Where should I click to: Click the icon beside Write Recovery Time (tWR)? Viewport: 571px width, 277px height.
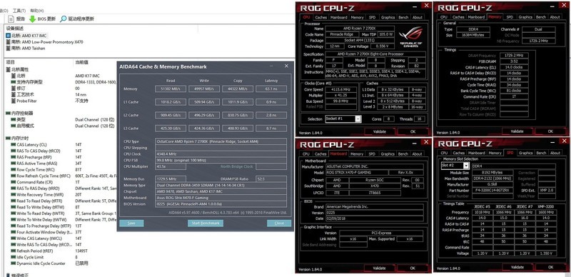[x=14, y=195]
